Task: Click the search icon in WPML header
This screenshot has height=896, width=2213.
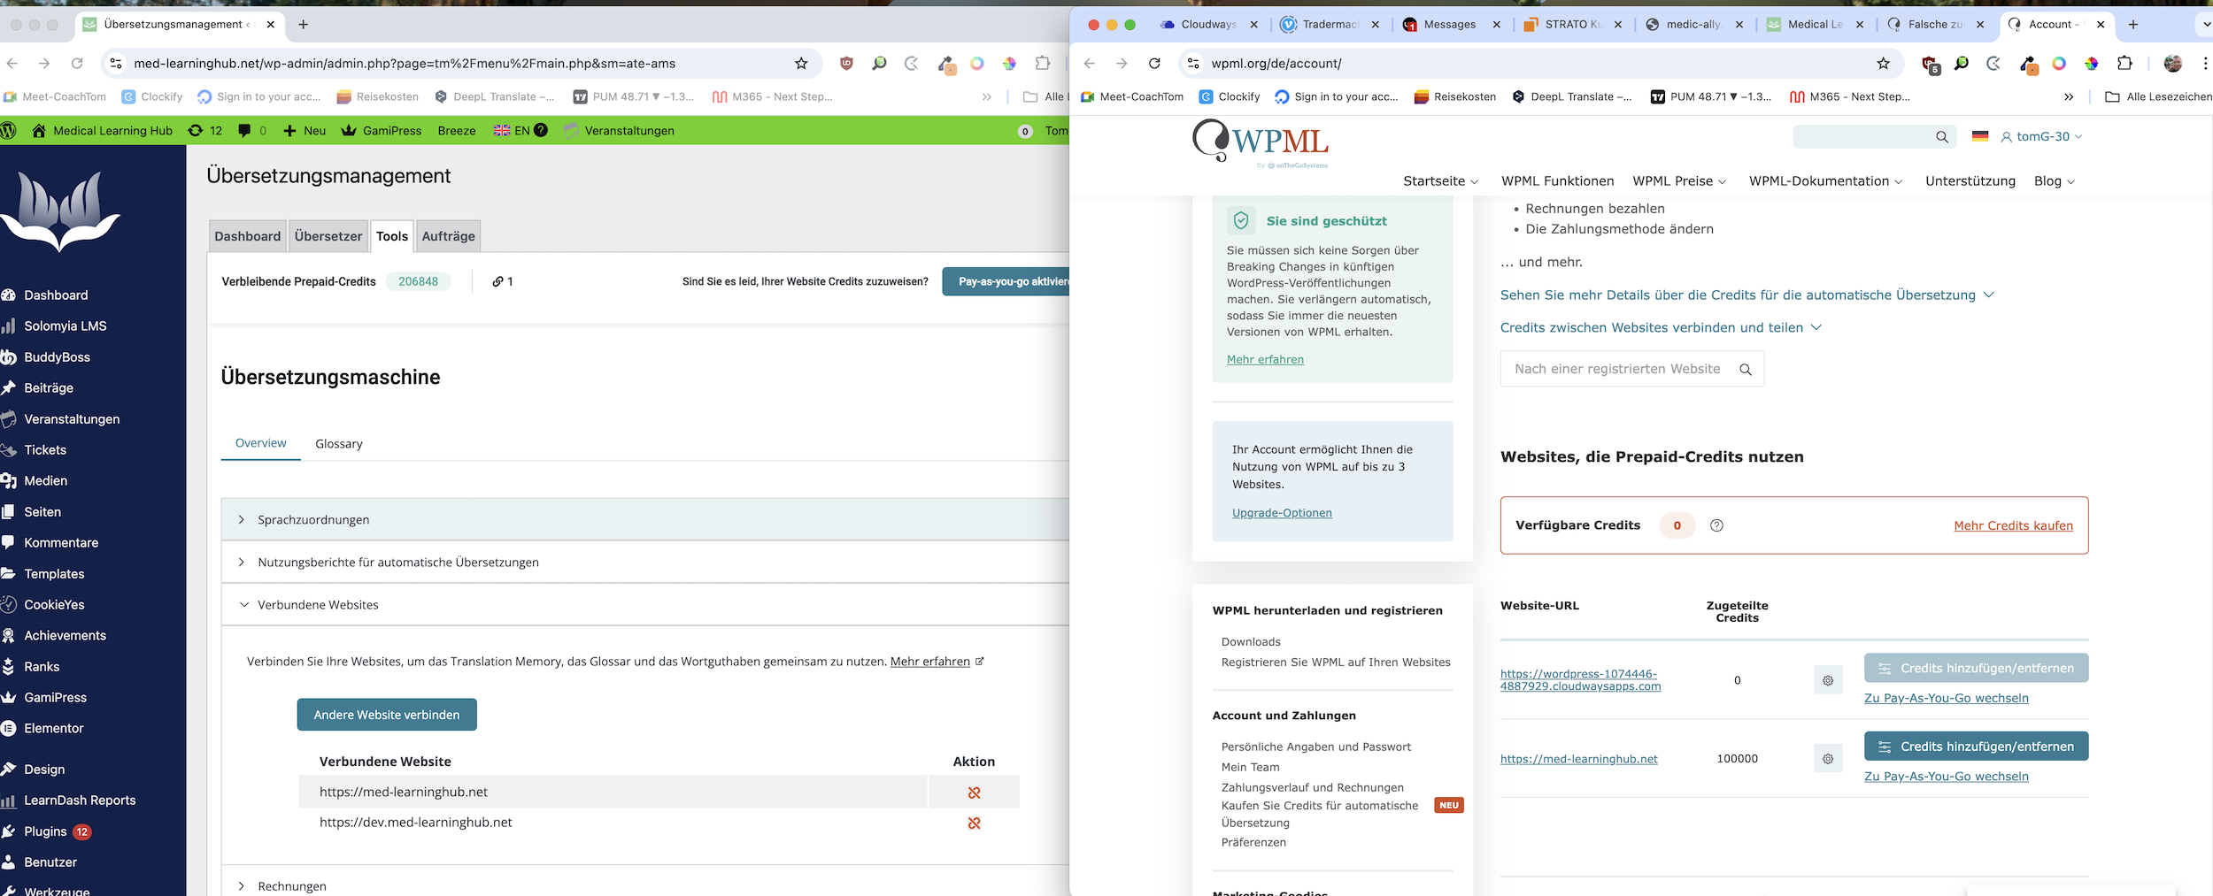Action: (1942, 137)
